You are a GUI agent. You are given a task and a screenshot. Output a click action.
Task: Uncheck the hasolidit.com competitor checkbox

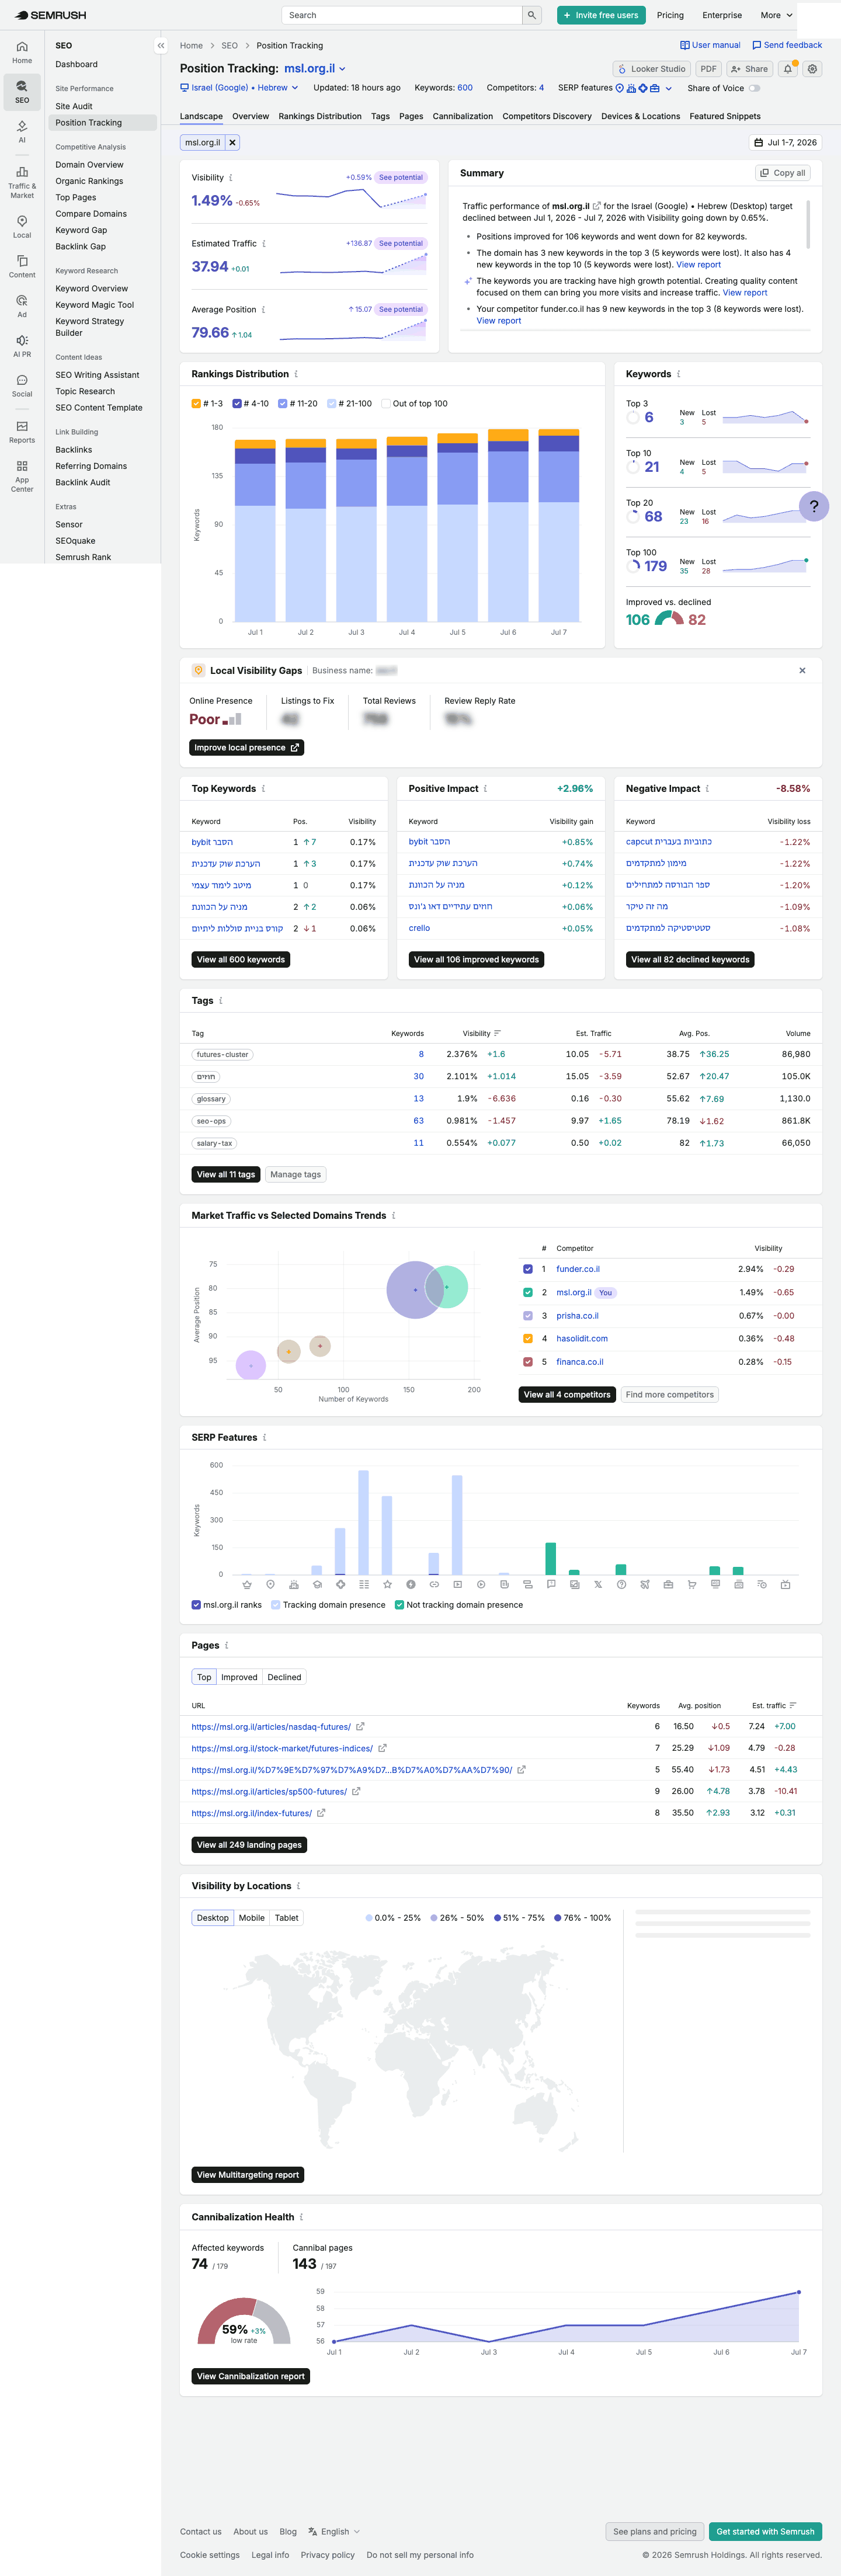pyautogui.click(x=528, y=1338)
